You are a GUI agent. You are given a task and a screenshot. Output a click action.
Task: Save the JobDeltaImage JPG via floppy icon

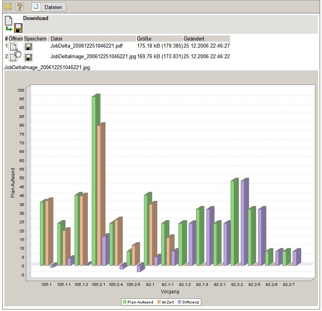pyautogui.click(x=28, y=57)
